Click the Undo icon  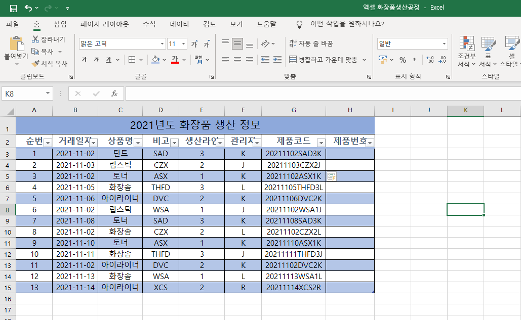pos(28,8)
